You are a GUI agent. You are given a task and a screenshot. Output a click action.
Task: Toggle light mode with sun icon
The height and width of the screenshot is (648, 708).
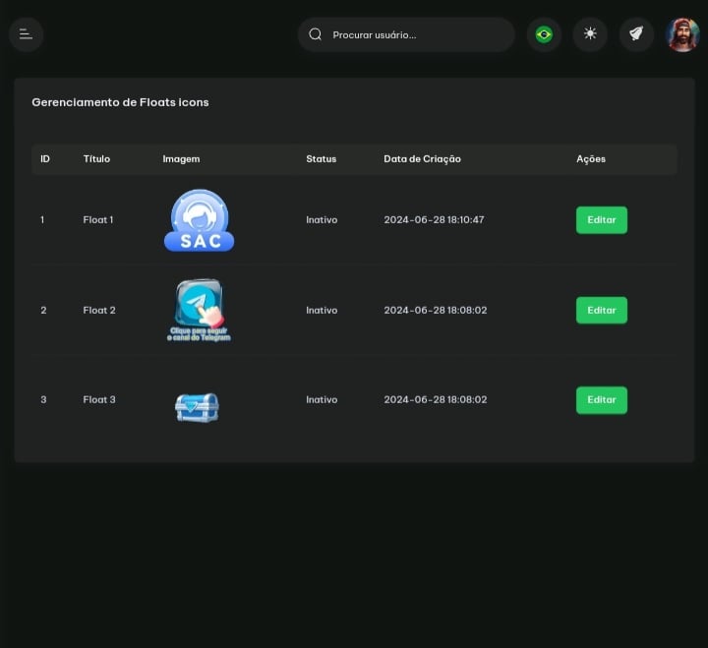point(590,34)
